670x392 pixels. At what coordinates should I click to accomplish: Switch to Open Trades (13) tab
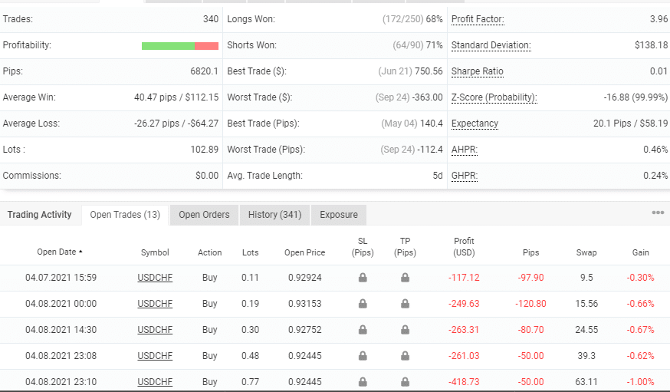(x=125, y=215)
